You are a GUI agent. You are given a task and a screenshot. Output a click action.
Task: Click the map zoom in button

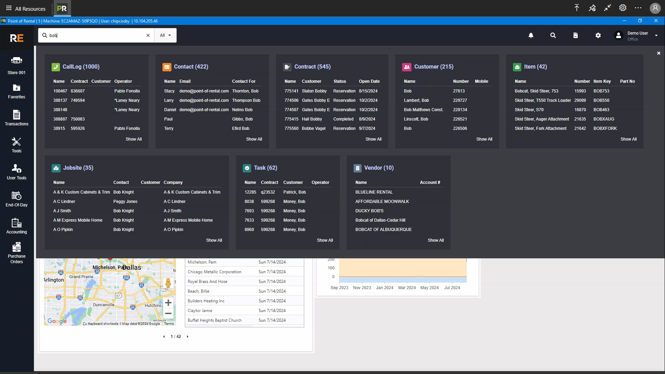pos(168,303)
